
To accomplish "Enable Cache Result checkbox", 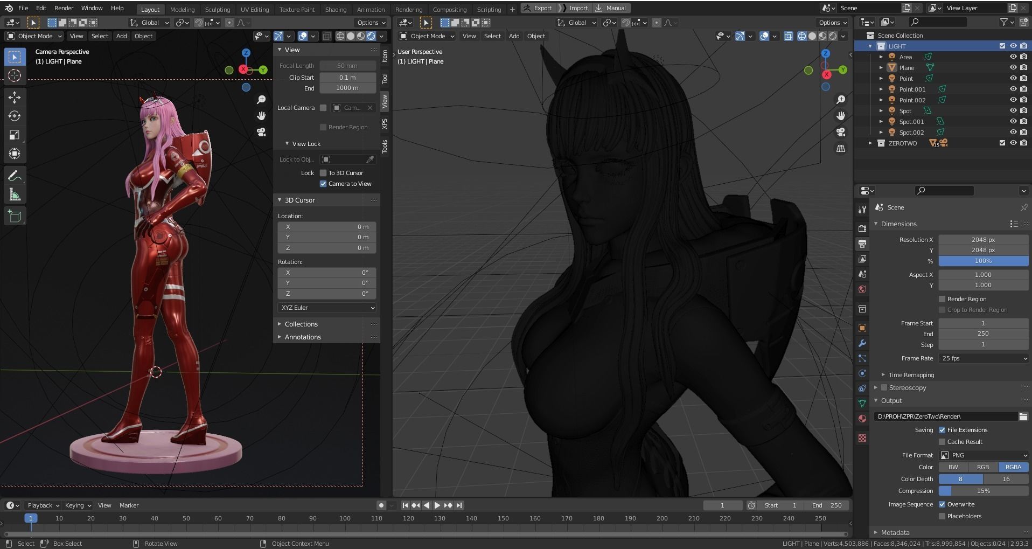I will point(942,442).
